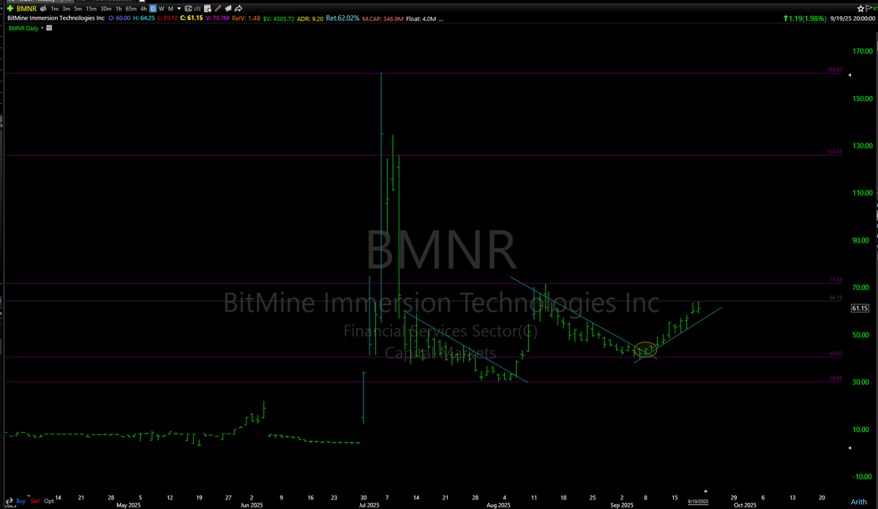878x509 pixels.
Task: Click the BMNR ticker symbol field
Action: click(26, 9)
